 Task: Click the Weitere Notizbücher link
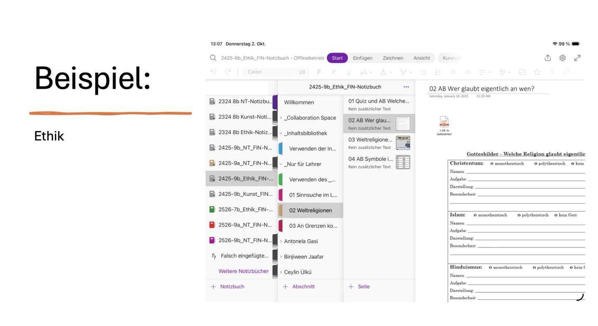243,271
